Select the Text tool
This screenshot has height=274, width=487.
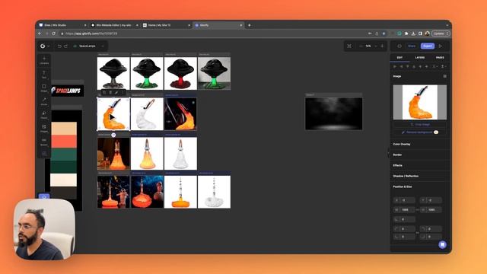point(44,75)
